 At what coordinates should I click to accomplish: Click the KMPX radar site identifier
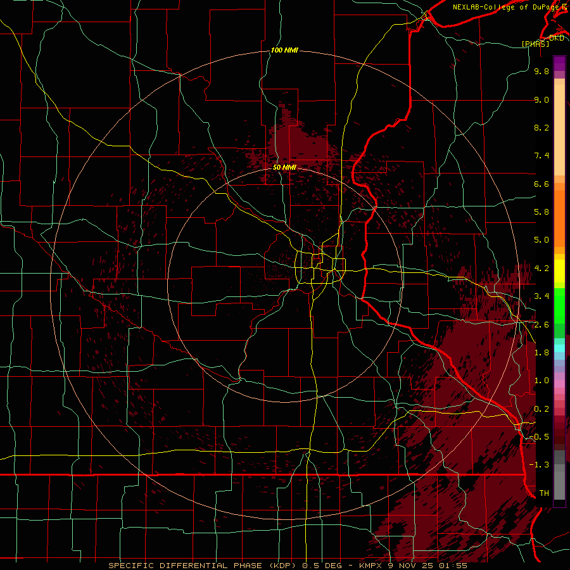pos(371,566)
